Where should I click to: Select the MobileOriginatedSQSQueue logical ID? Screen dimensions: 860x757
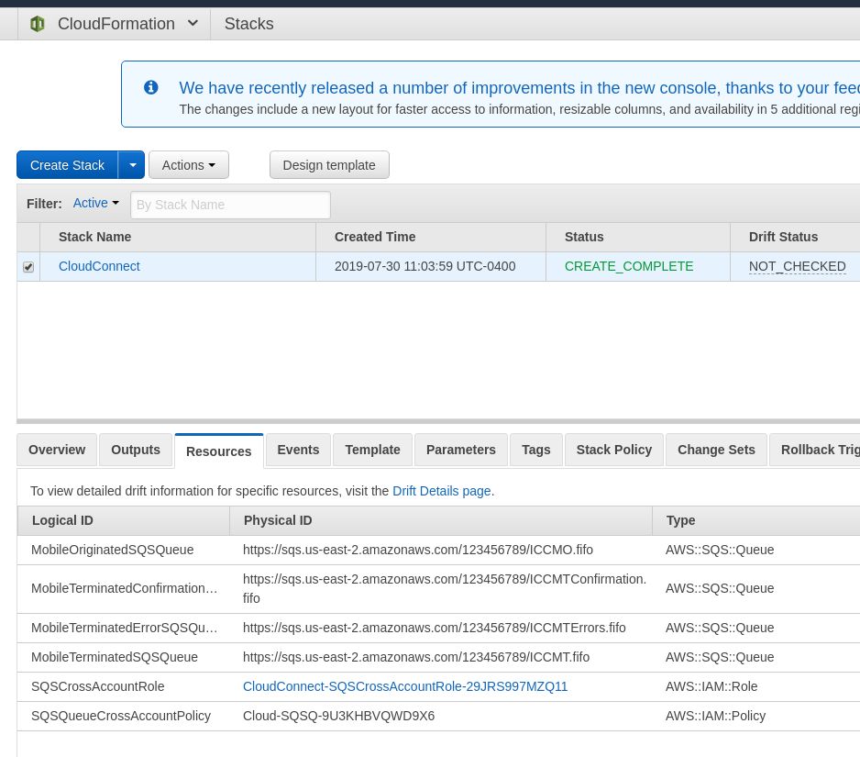pos(113,550)
